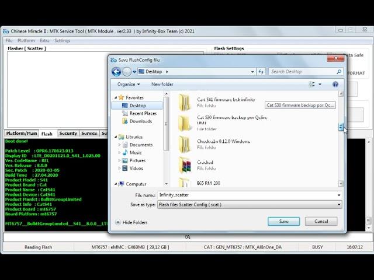
Task: Click the file list scrollbar thumb
Action: (x=341, y=127)
